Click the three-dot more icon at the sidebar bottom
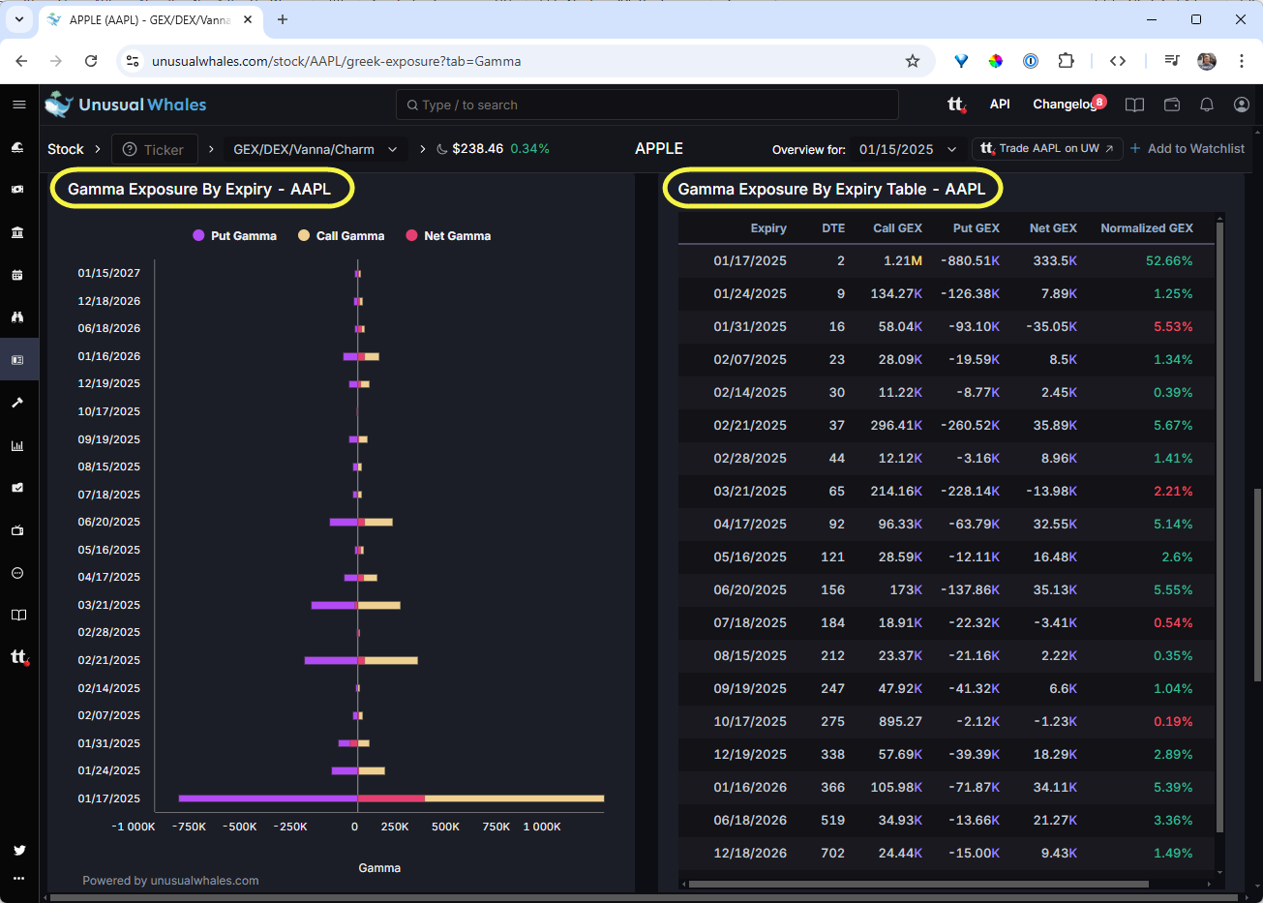The height and width of the screenshot is (903, 1263). (18, 879)
